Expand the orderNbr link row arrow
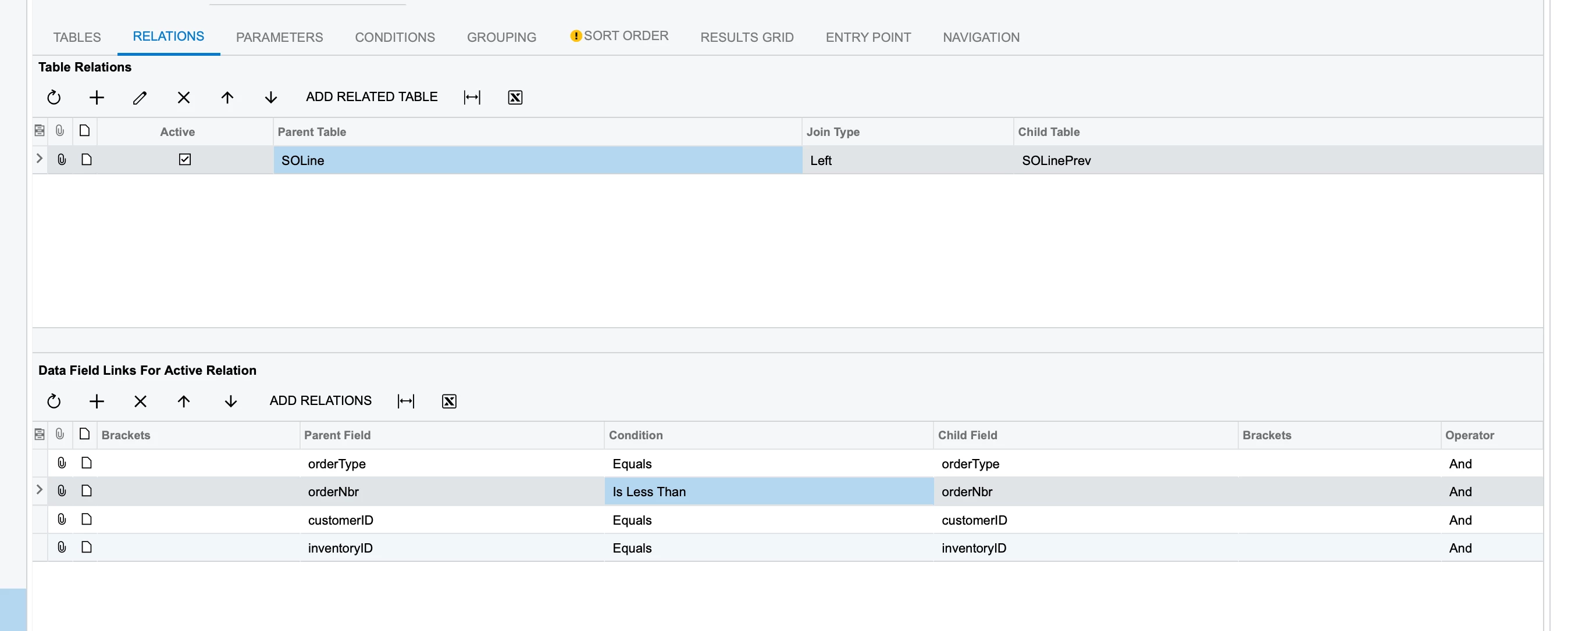Image resolution: width=1589 pixels, height=631 pixels. point(40,490)
